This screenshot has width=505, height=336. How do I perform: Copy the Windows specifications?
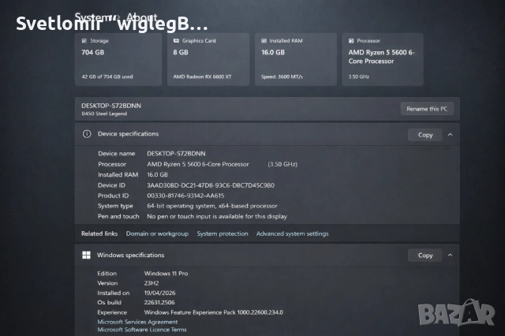pos(425,256)
